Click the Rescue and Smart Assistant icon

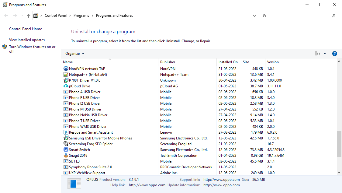point(66,132)
